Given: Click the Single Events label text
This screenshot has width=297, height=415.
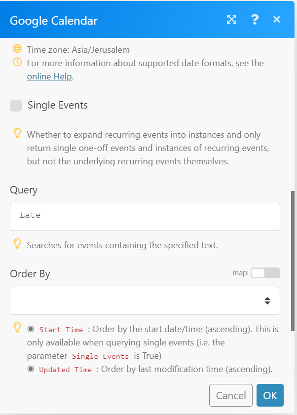Looking at the screenshot, I should coord(58,105).
